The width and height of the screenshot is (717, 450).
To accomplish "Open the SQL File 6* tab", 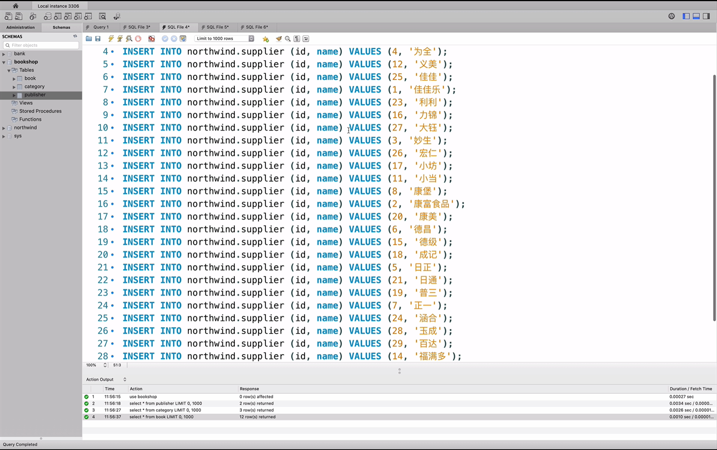I will tap(257, 27).
